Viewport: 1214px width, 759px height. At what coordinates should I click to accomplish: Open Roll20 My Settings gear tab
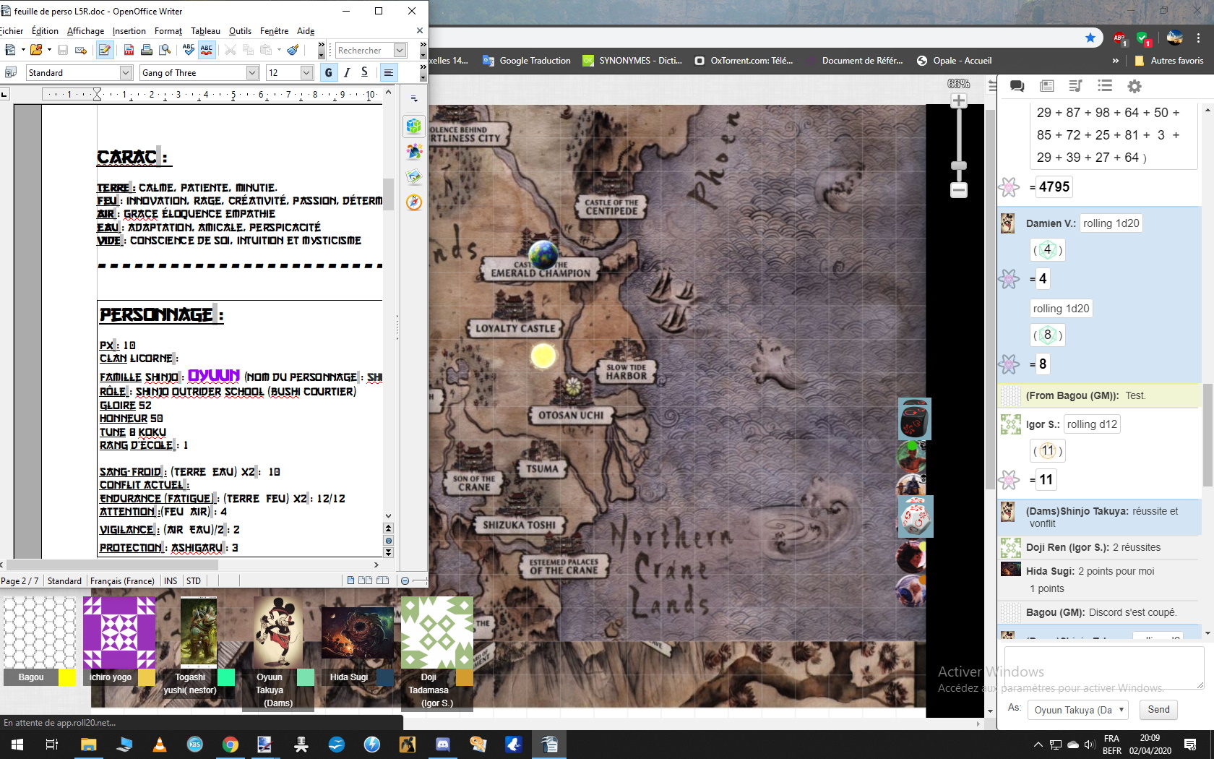pos(1135,86)
